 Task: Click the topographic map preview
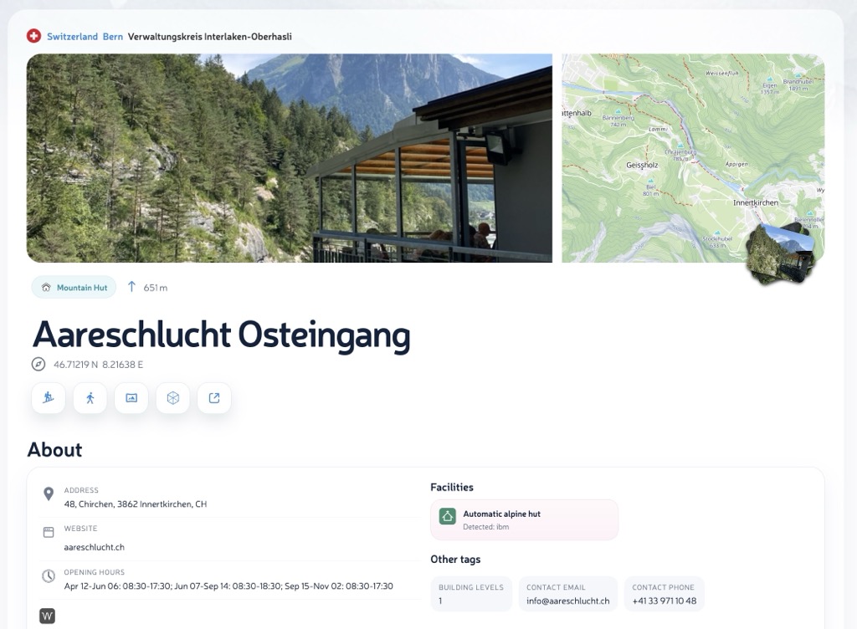(692, 158)
